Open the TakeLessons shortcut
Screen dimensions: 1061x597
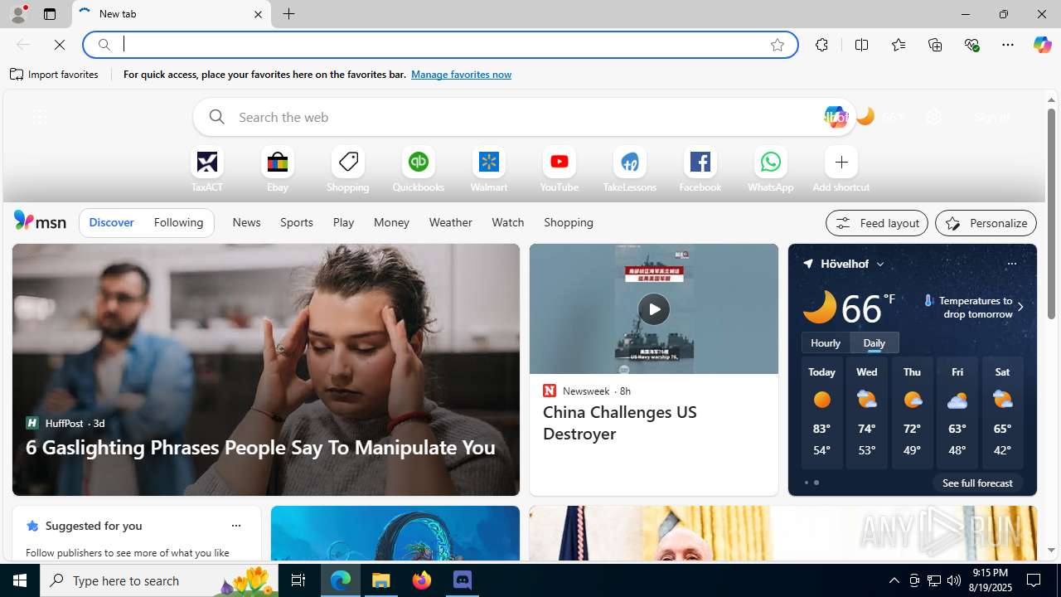click(629, 169)
